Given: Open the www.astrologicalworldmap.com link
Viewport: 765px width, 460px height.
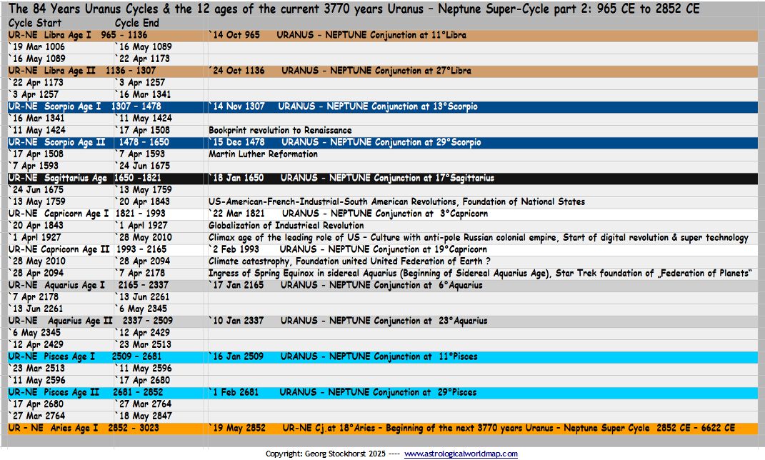Looking at the screenshot, I should pyautogui.click(x=461, y=454).
